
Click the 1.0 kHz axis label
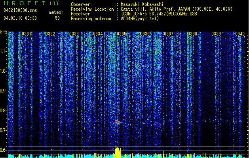[4, 71]
